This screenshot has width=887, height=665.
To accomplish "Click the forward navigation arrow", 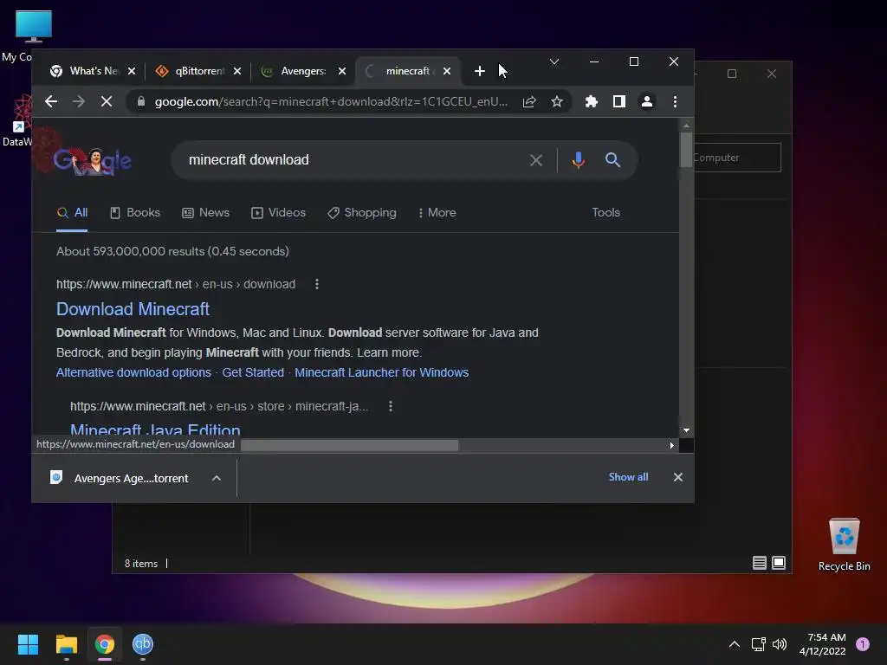I will 79,102.
